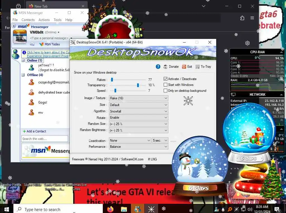Enable Only on desktop background checkbox
The height and width of the screenshot is (213, 286).
pyautogui.click(x=165, y=90)
